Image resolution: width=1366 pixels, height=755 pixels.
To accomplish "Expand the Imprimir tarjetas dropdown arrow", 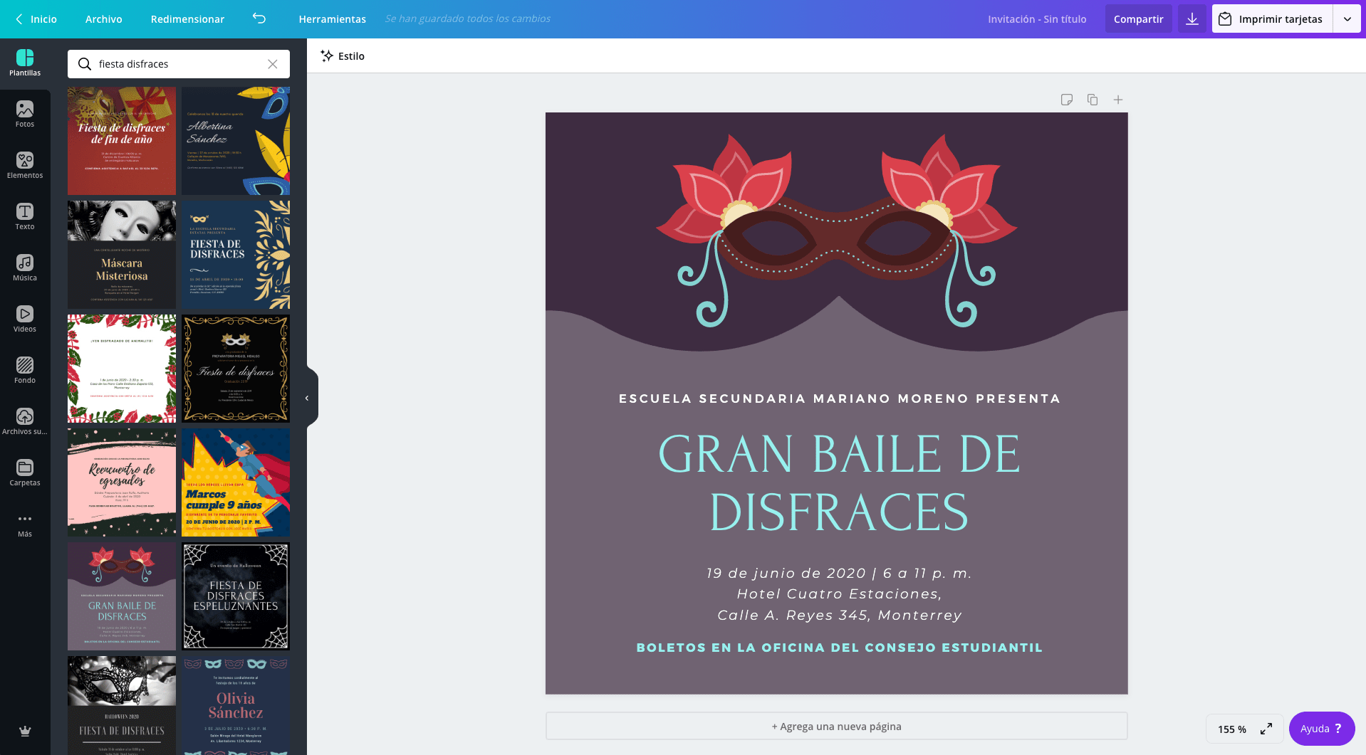I will click(x=1347, y=19).
